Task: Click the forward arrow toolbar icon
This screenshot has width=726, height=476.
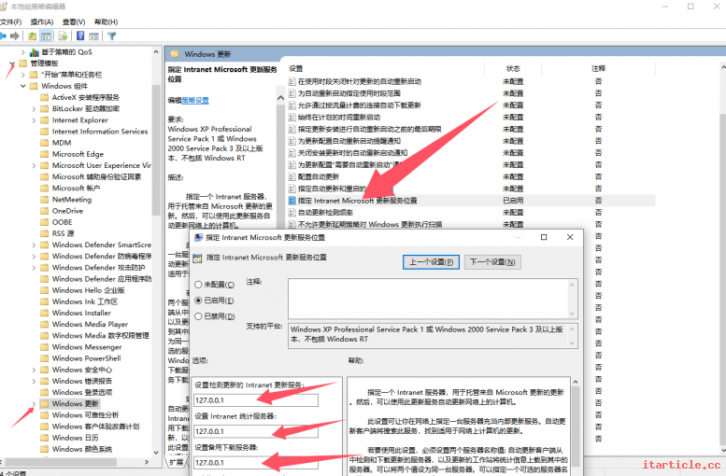Action: [x=15, y=36]
